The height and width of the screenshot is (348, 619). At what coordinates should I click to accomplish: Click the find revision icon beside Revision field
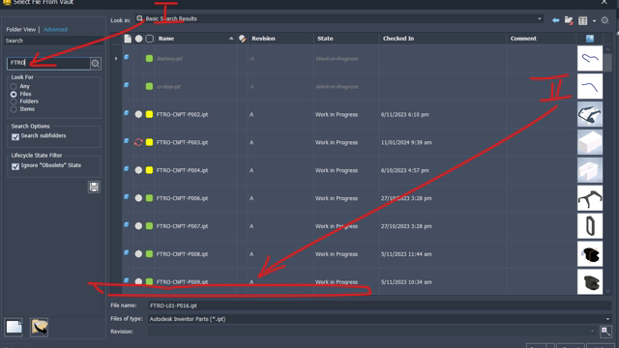(x=605, y=332)
